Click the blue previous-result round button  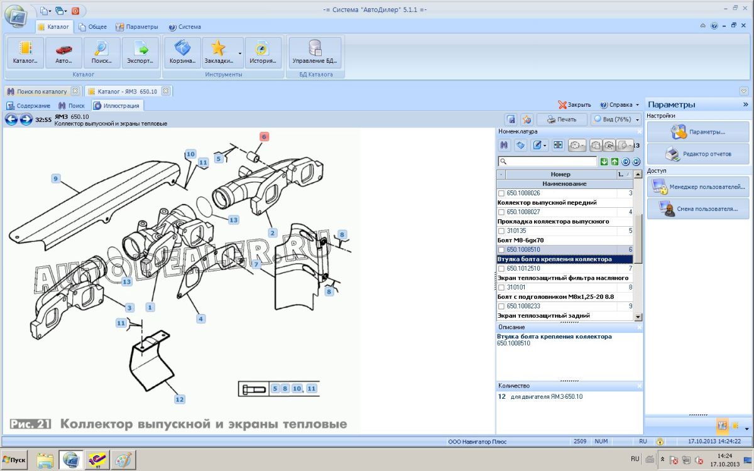(626, 161)
